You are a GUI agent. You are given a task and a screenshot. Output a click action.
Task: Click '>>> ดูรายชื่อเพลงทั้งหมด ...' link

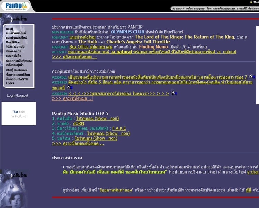[x=78, y=143]
